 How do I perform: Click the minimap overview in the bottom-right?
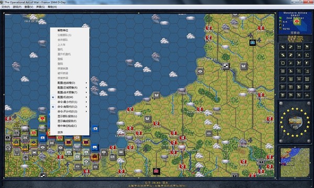(x=295, y=162)
